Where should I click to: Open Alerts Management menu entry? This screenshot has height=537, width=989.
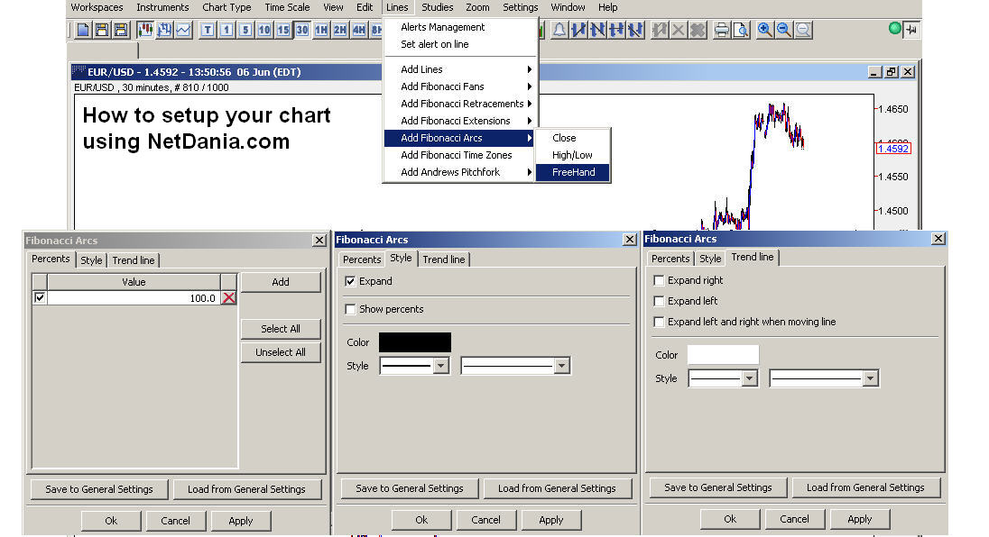click(460, 27)
